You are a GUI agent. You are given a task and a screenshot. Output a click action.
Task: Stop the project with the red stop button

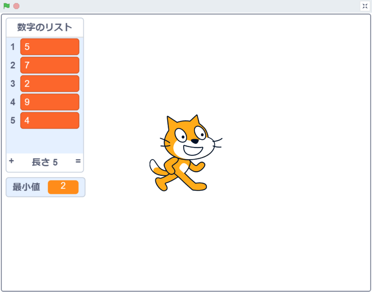pos(16,6)
